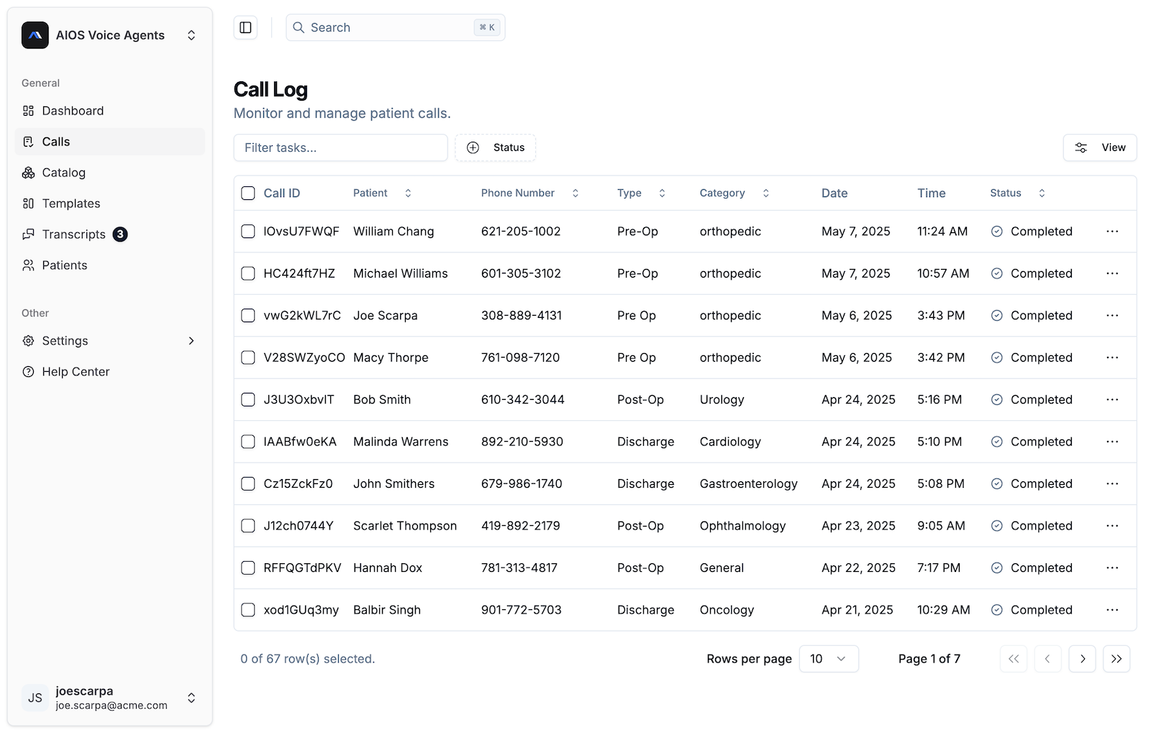
Task: Open Dashboard in the sidebar
Action: pos(73,111)
